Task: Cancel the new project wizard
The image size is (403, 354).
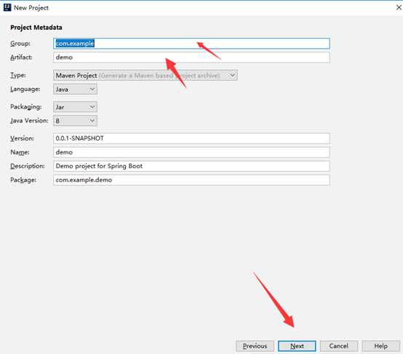Action: [339, 346]
